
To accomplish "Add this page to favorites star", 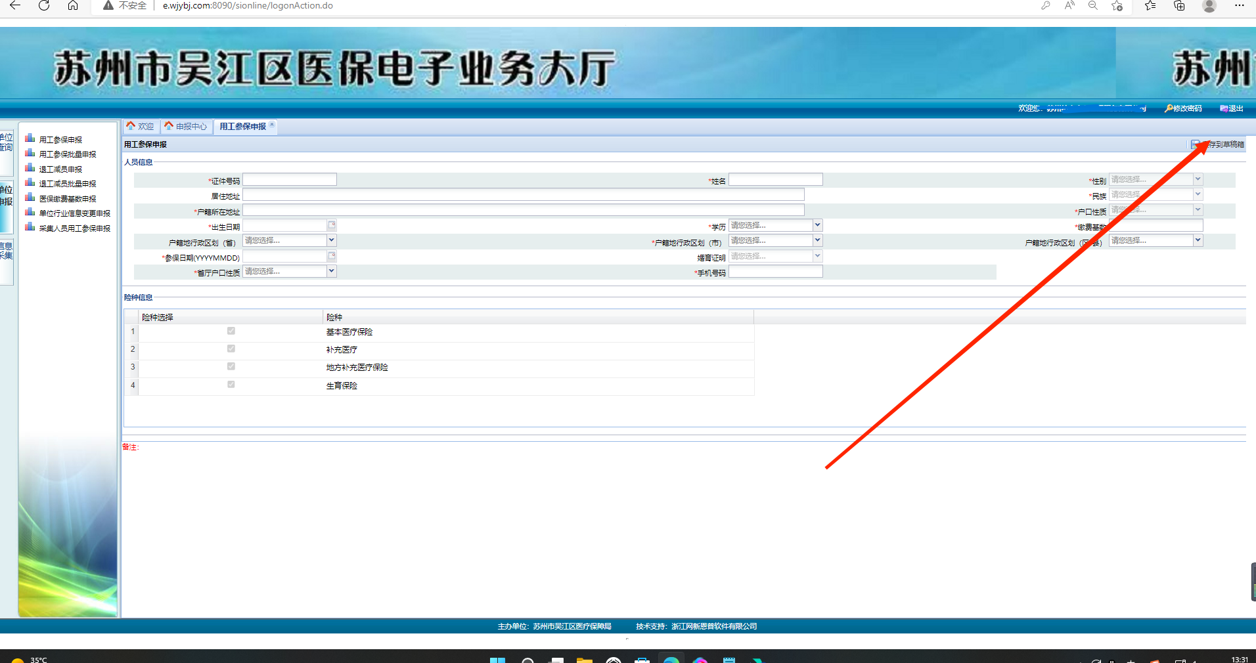I will pos(1117,5).
